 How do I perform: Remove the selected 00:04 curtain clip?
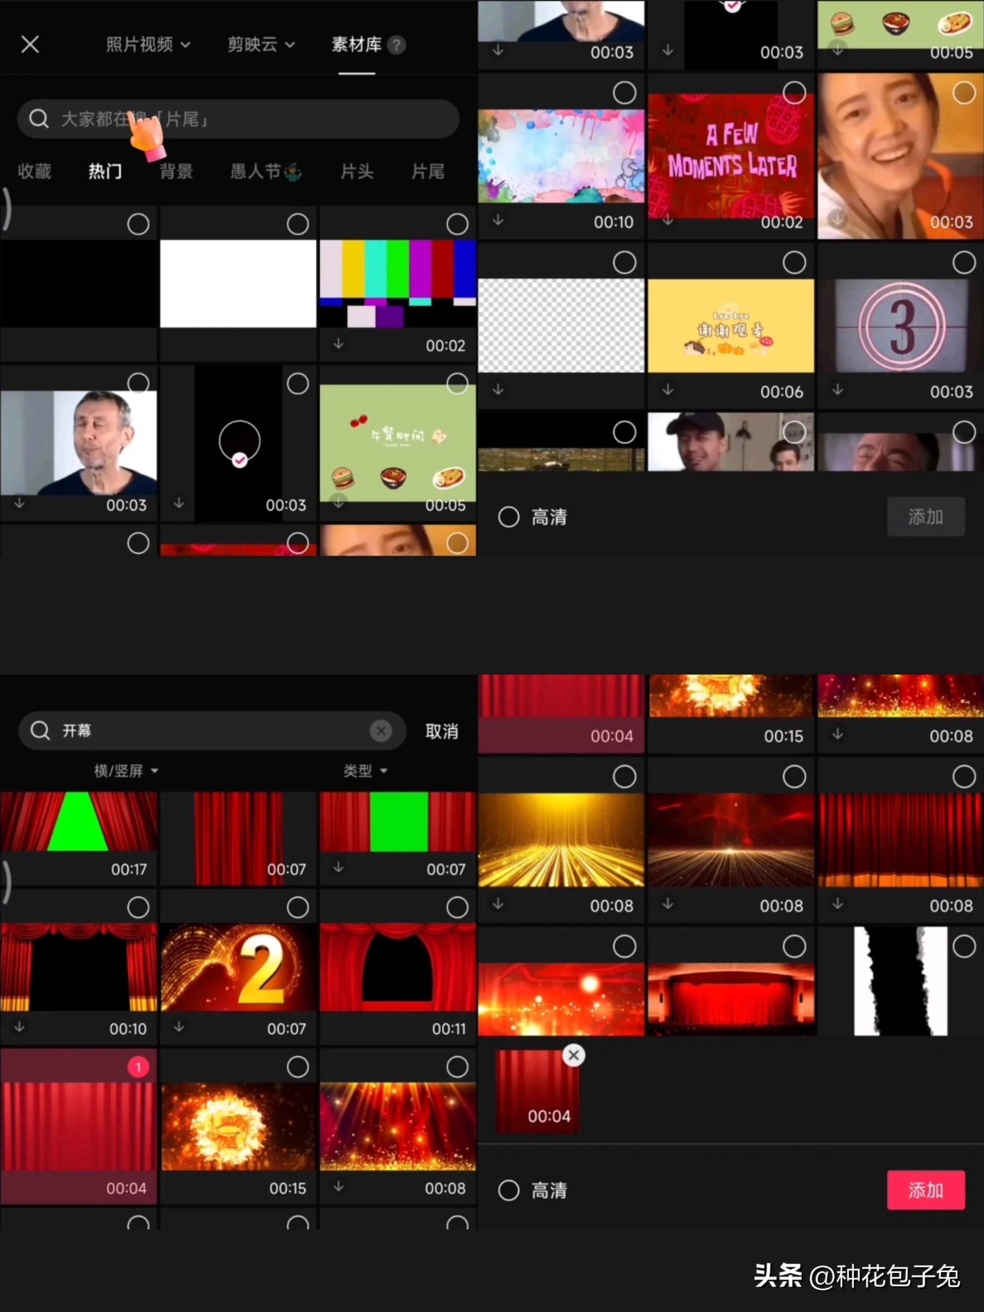click(x=573, y=1055)
